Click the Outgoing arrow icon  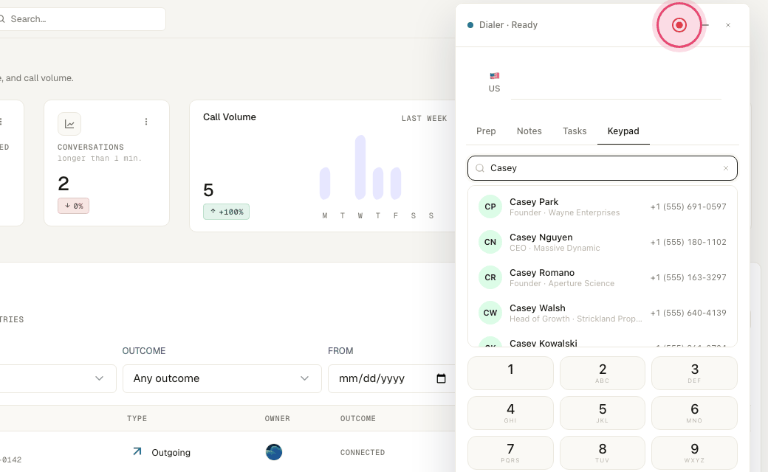point(137,451)
